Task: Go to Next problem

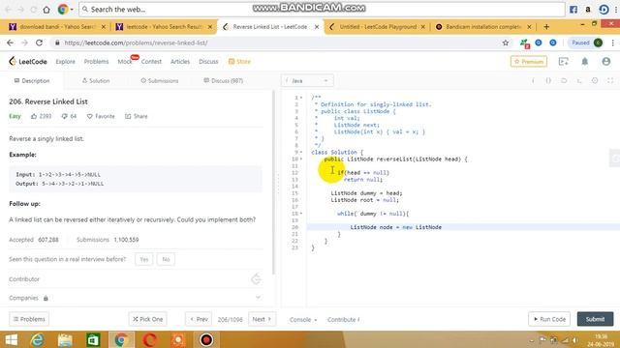Action: click(262, 319)
